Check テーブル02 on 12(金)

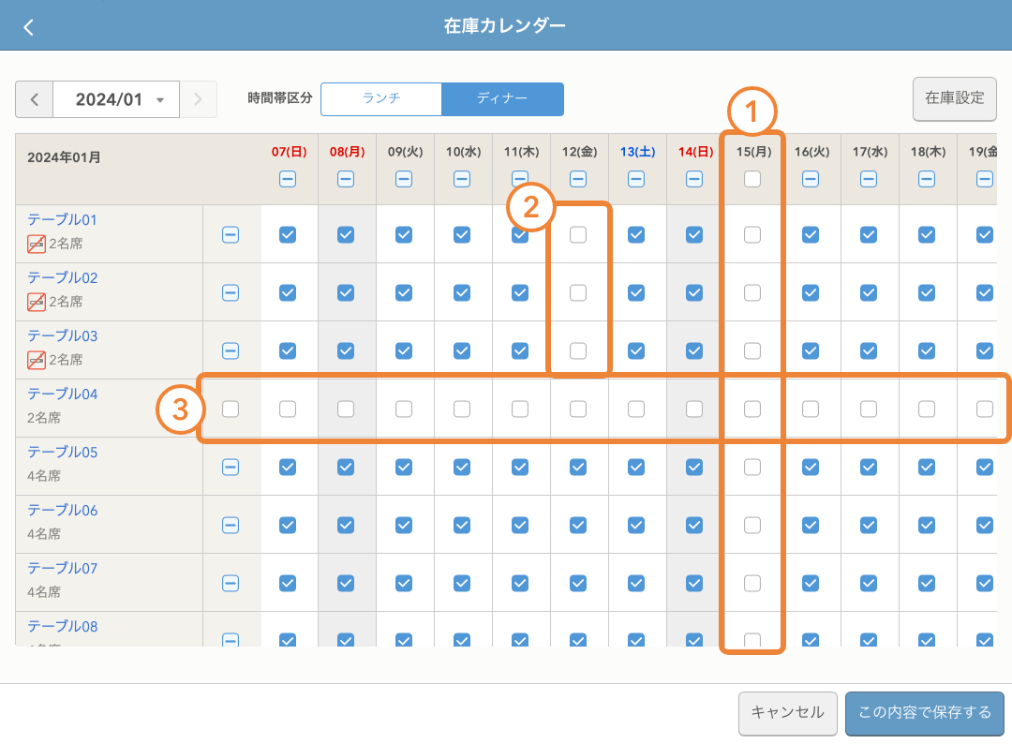pos(578,293)
